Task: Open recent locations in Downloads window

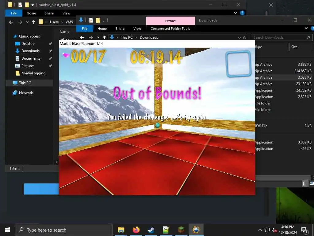Action: [98, 37]
